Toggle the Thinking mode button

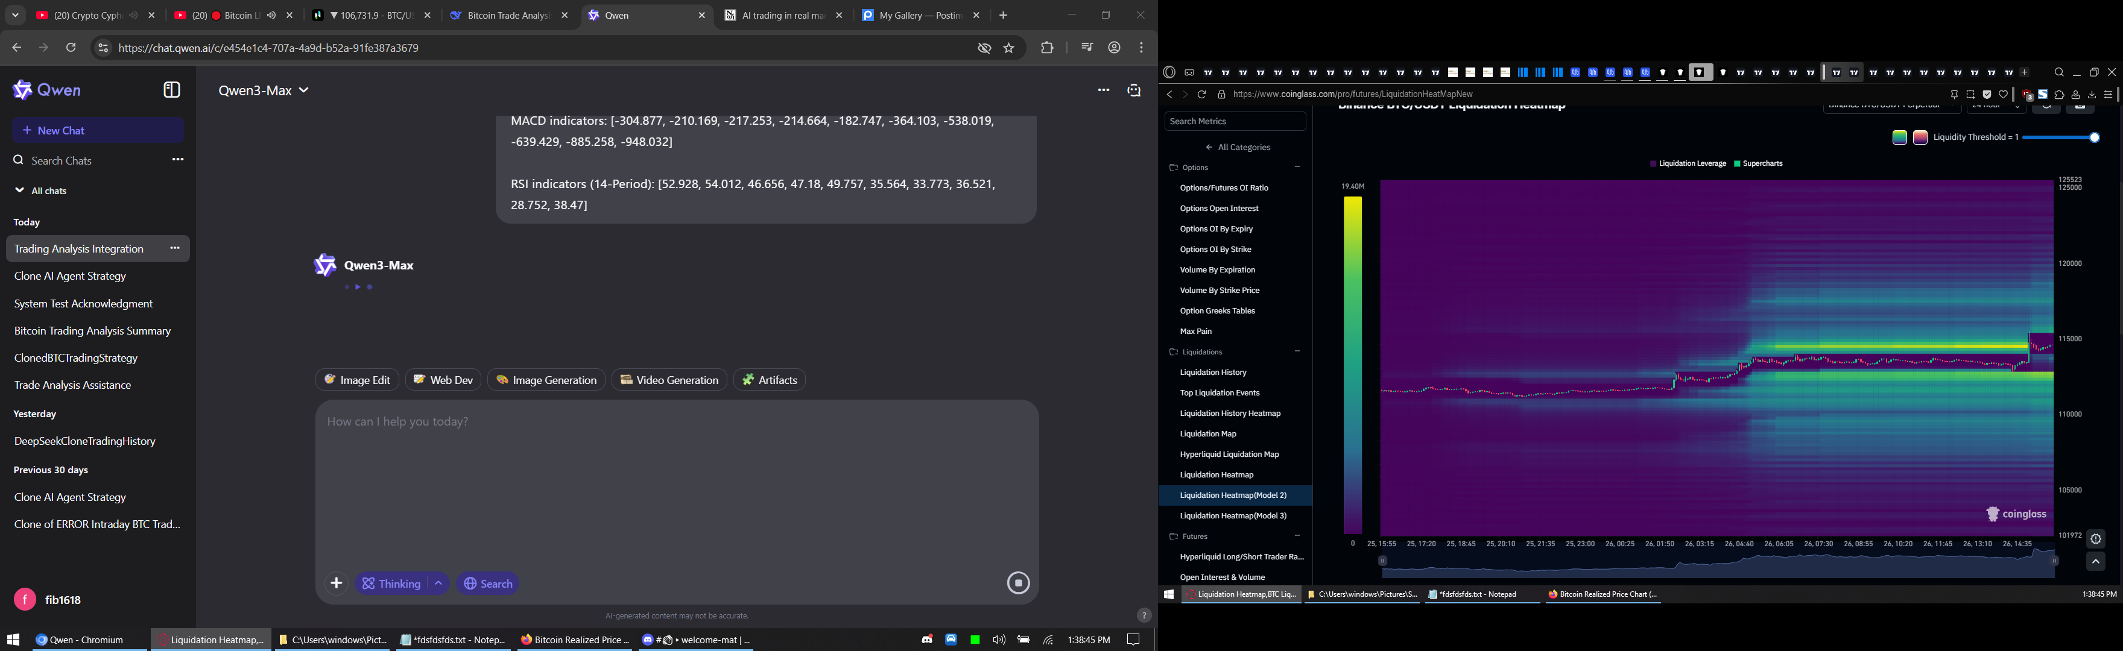(392, 583)
